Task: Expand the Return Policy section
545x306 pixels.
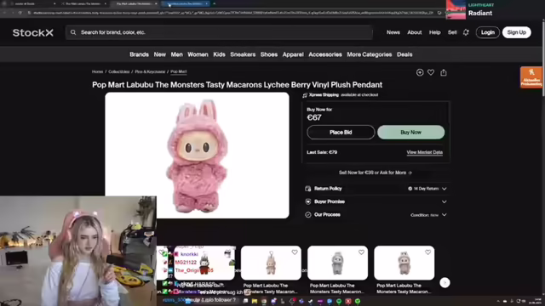Action: click(445, 189)
